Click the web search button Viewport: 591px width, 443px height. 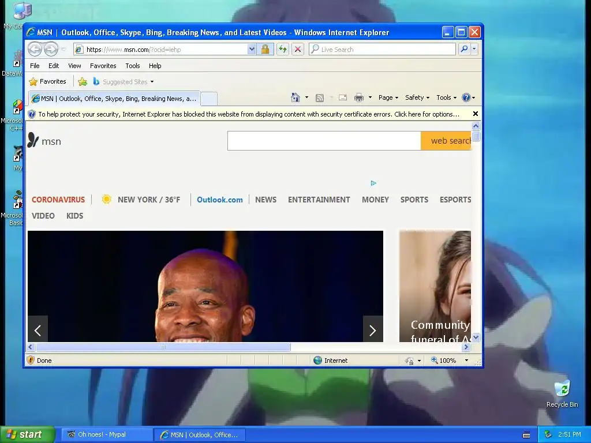point(446,141)
